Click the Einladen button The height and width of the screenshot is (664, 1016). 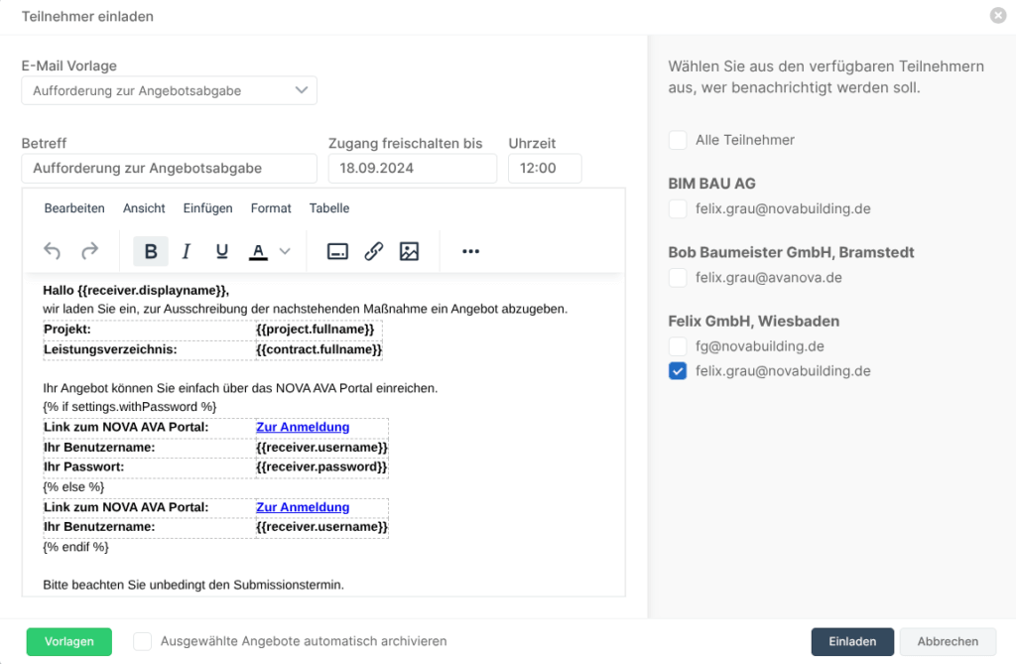pos(852,641)
